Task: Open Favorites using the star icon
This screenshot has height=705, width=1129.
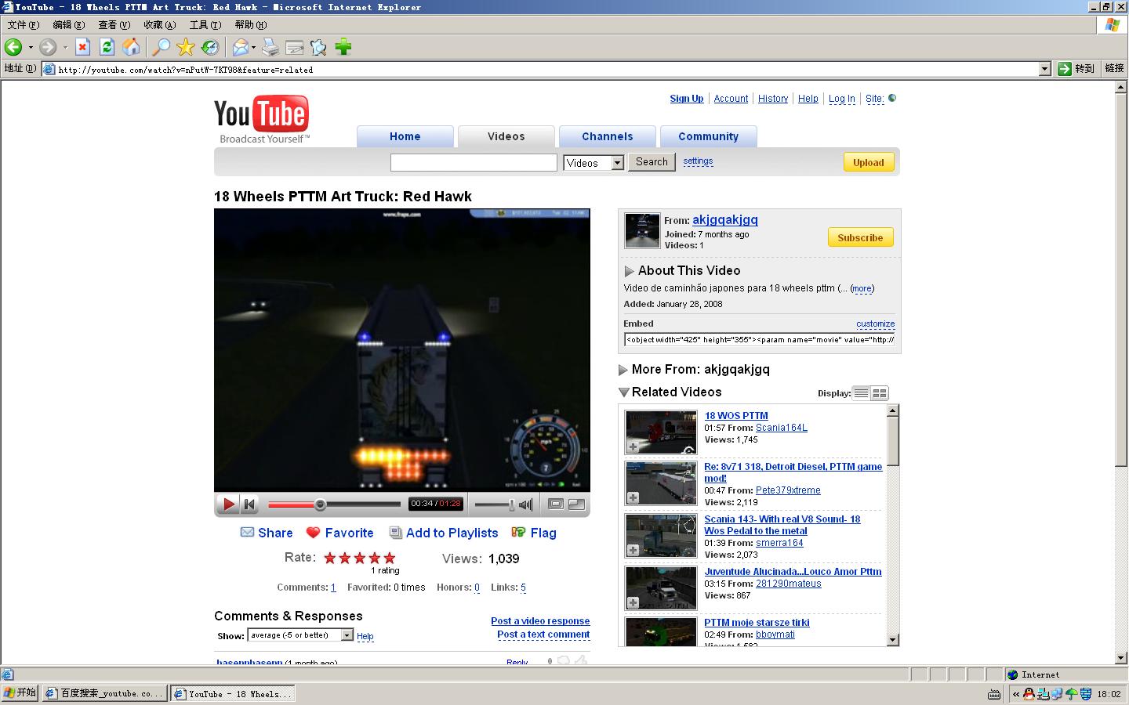Action: [x=186, y=48]
